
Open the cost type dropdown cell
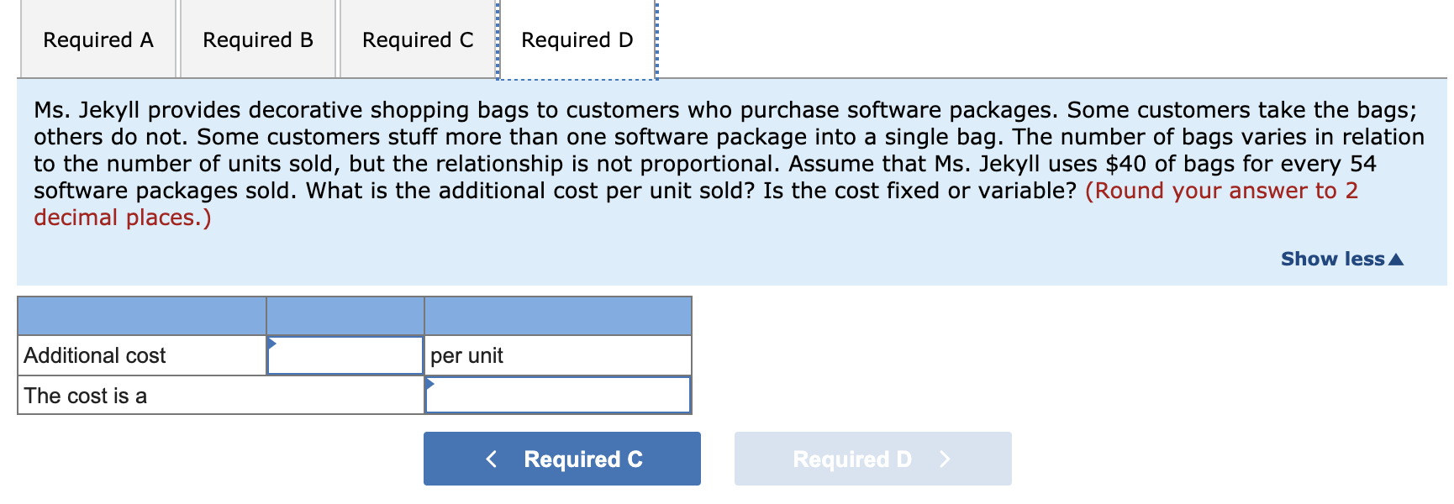(557, 395)
